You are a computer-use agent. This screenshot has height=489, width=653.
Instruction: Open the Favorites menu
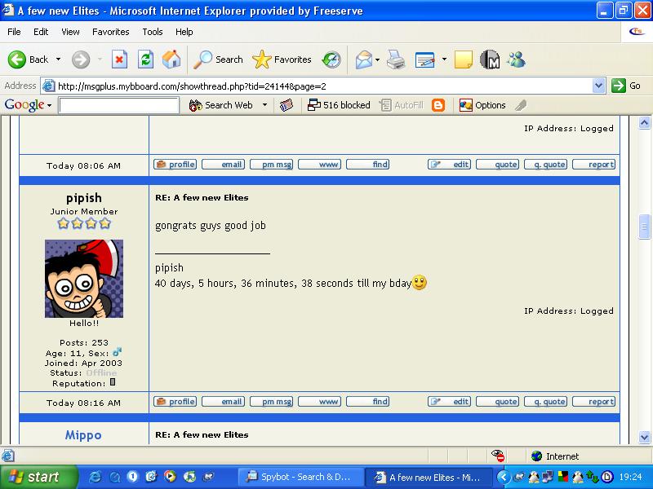coord(111,32)
